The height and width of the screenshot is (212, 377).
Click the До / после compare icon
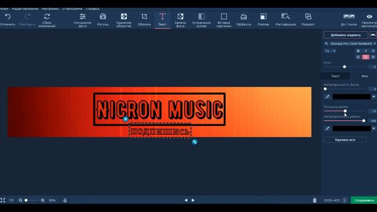349,16
